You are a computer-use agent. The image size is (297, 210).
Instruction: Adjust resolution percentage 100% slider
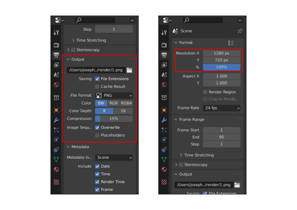222,67
